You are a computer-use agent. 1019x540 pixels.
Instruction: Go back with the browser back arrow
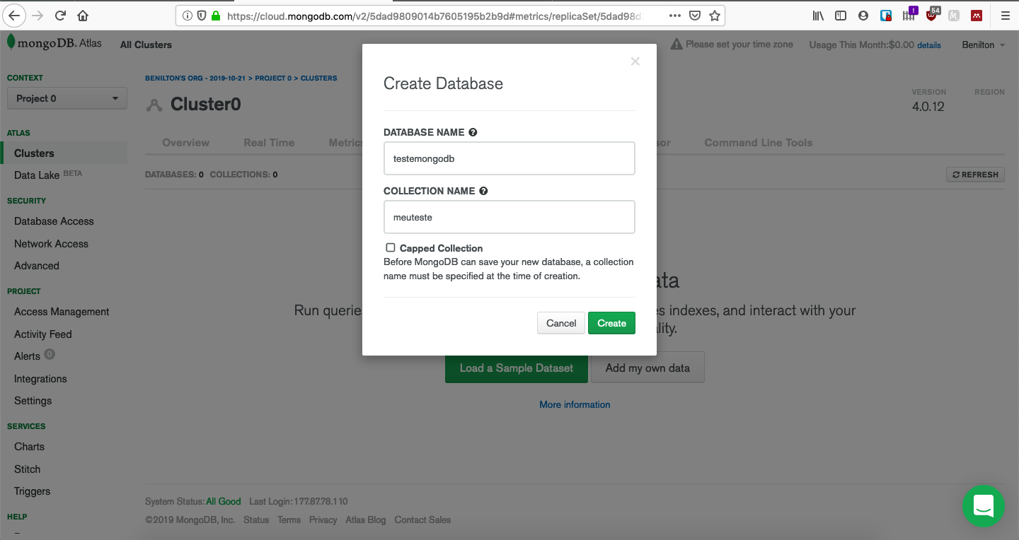(14, 15)
